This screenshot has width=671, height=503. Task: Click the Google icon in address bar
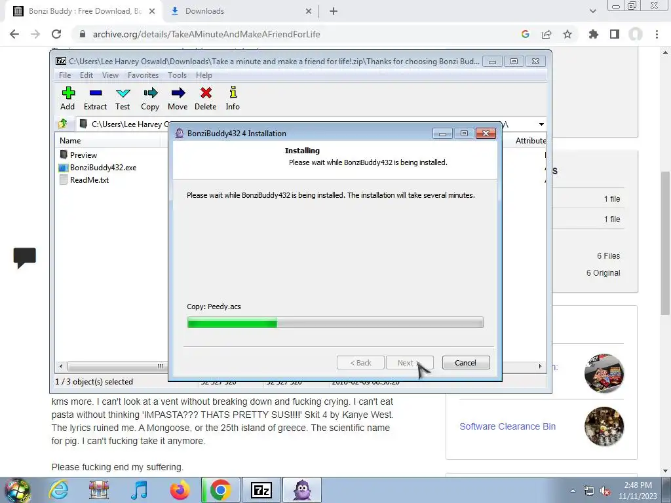click(x=526, y=34)
